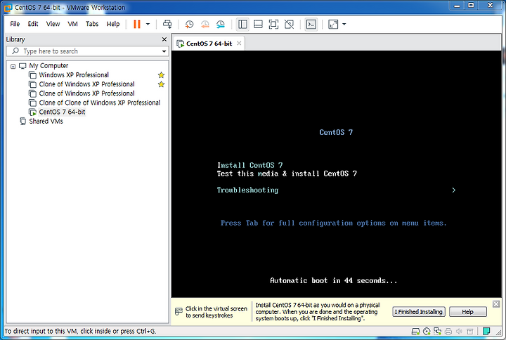Click the Shared VMs icon
506x340 pixels.
pyautogui.click(x=23, y=122)
